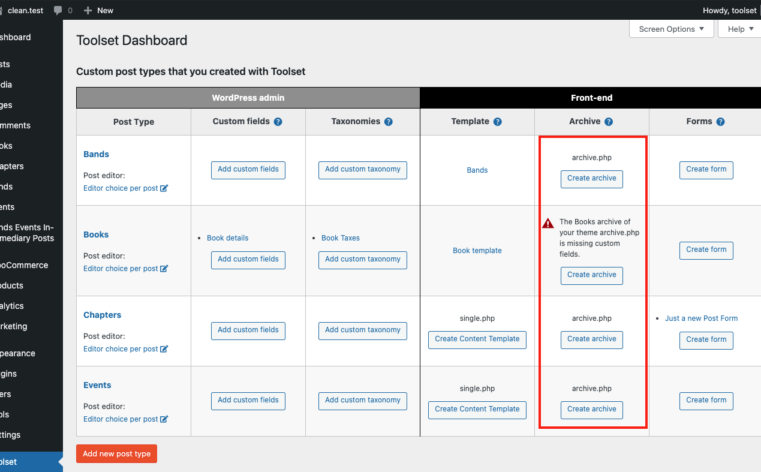Add custom fields to Events
The height and width of the screenshot is (472, 761).
pyautogui.click(x=248, y=401)
